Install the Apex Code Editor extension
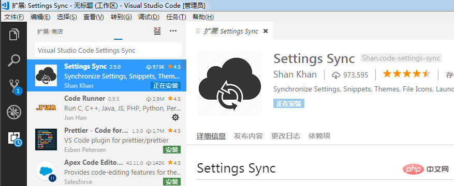This screenshot has width=454, height=186. (x=172, y=182)
